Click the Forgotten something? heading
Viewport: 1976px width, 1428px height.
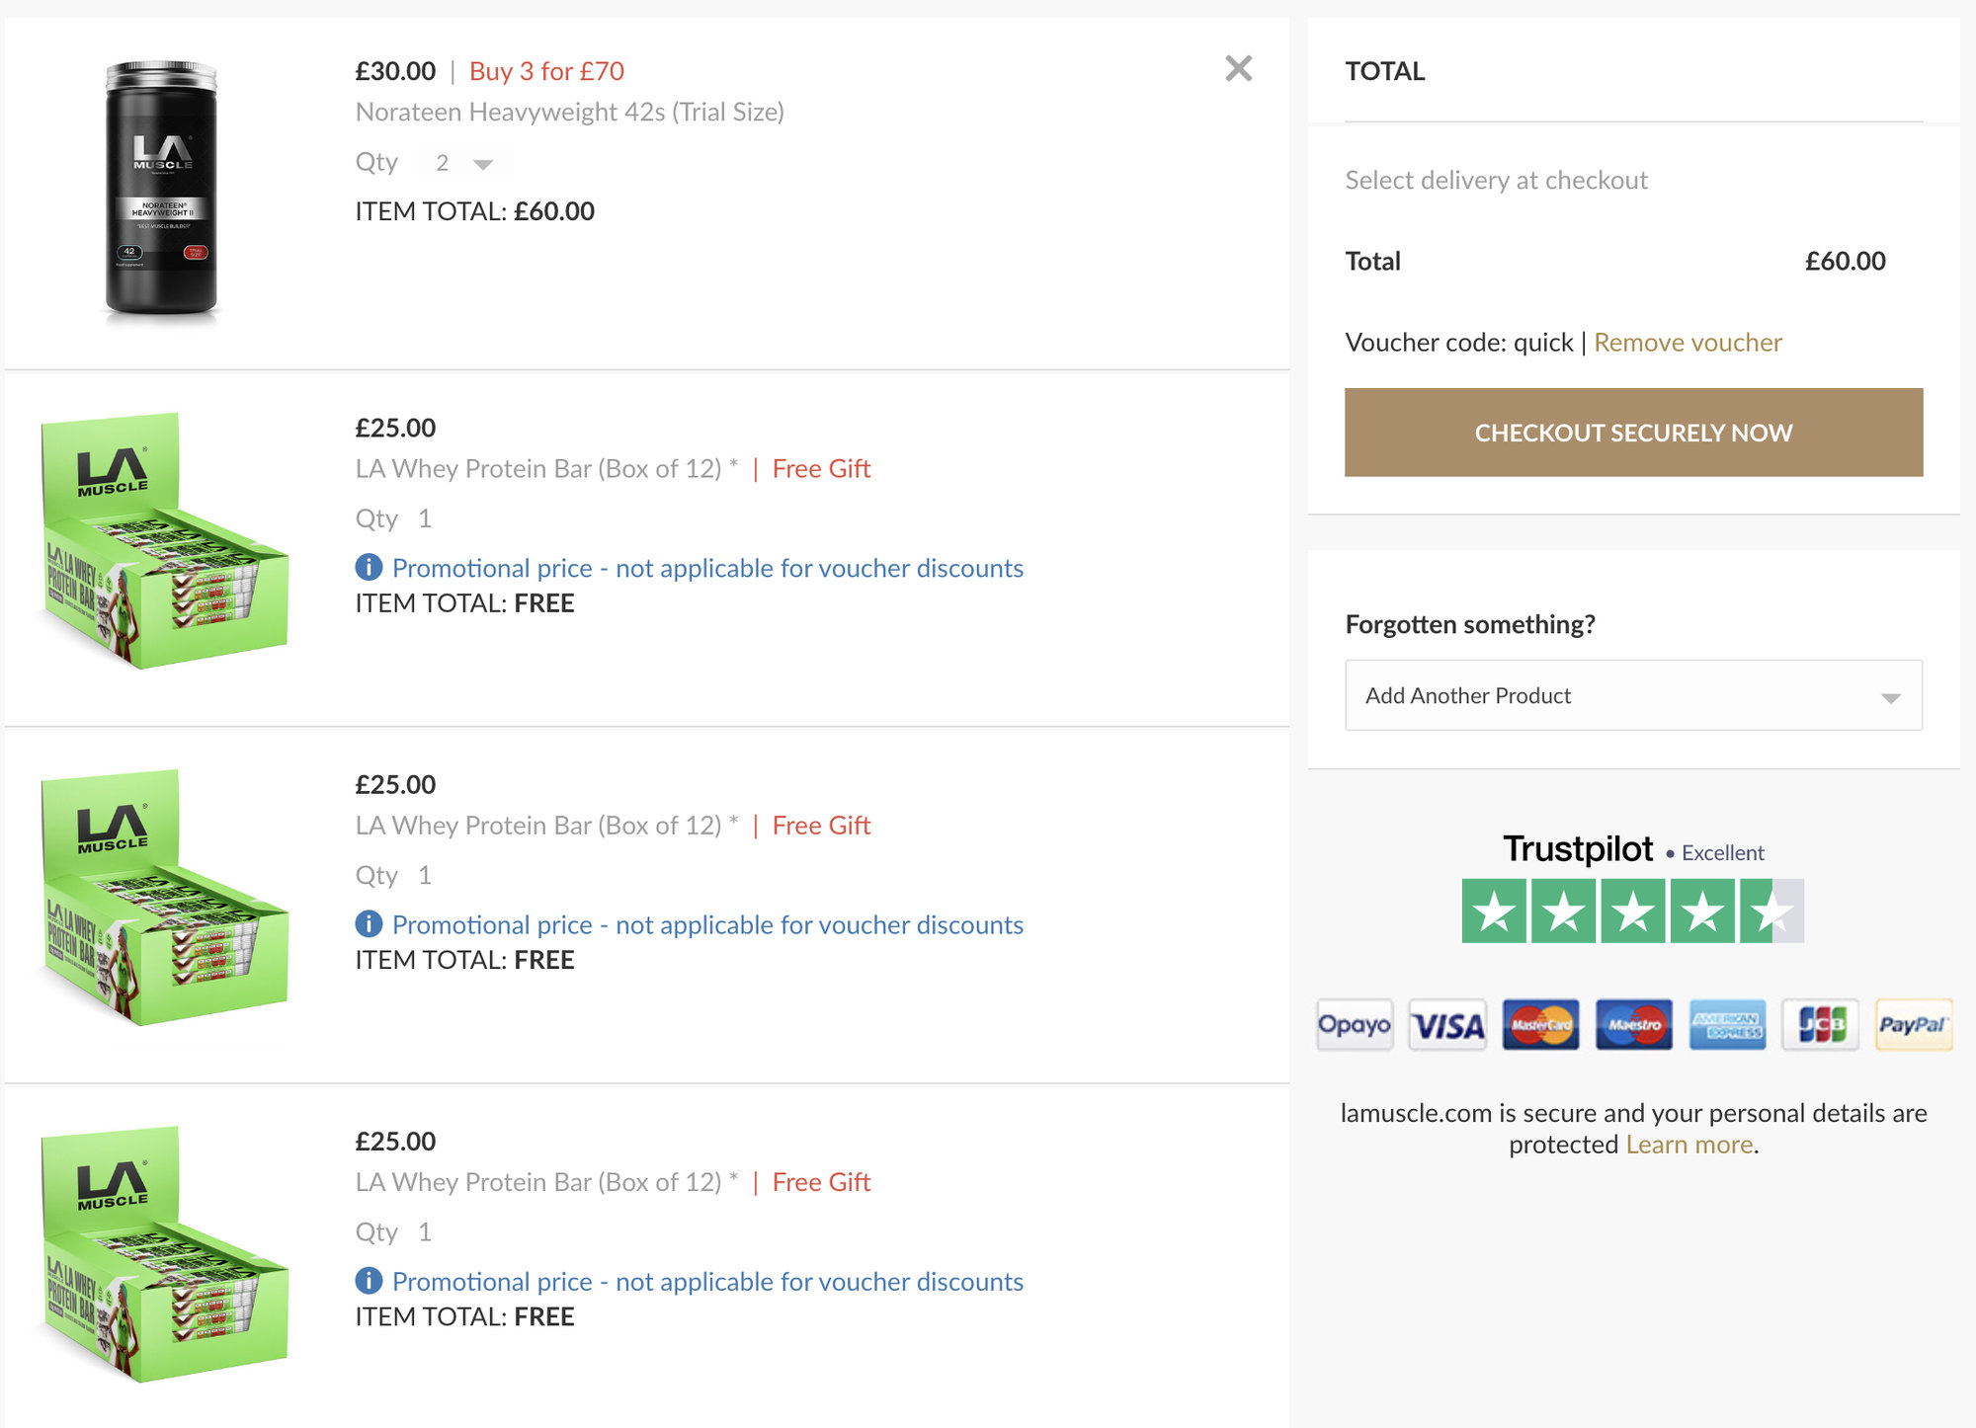1470,625
